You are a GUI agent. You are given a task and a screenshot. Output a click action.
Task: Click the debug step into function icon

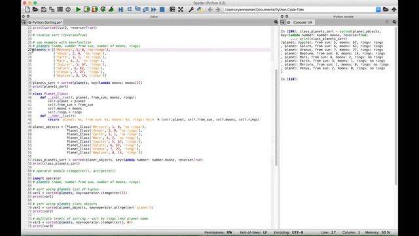coord(137,9)
